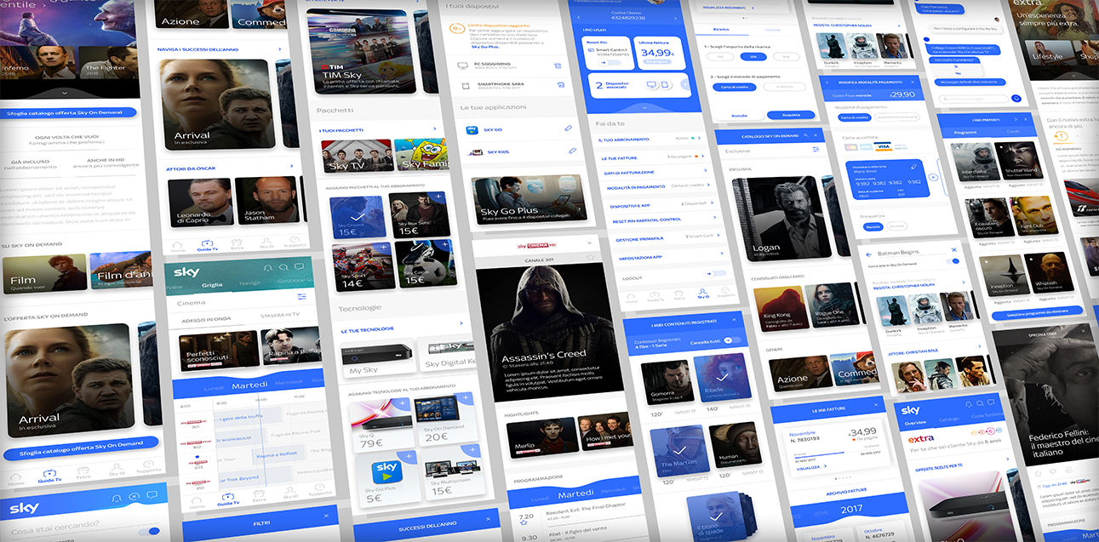Edit the Sky Kids application
The height and width of the screenshot is (542, 1099).
point(572,150)
